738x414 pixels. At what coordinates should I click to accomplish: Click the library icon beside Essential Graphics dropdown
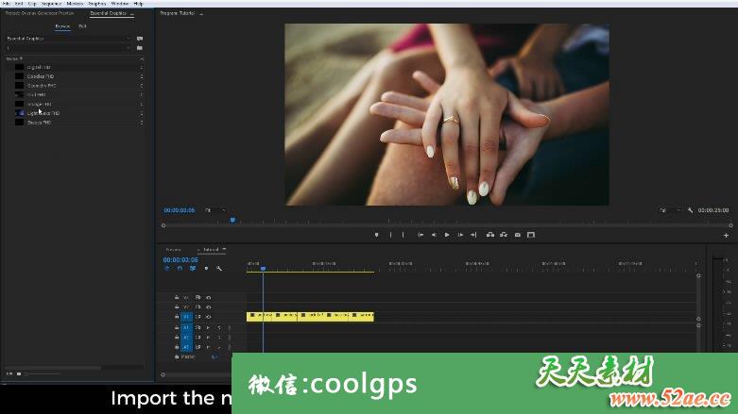[140, 39]
